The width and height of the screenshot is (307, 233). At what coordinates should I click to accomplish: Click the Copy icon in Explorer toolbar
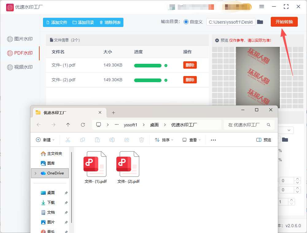click(82, 140)
